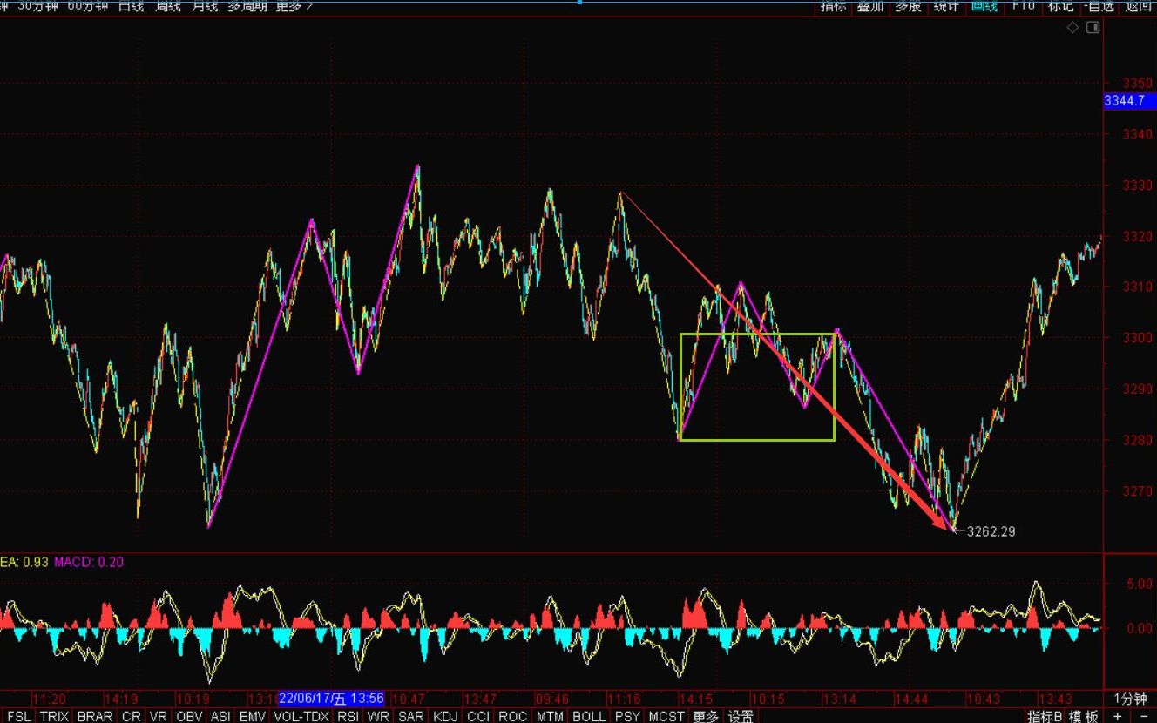
Task: Open the ROC indicator tab
Action: click(x=513, y=716)
